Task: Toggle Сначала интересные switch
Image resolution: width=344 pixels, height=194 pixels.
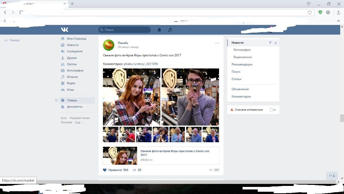Action: click(x=273, y=110)
